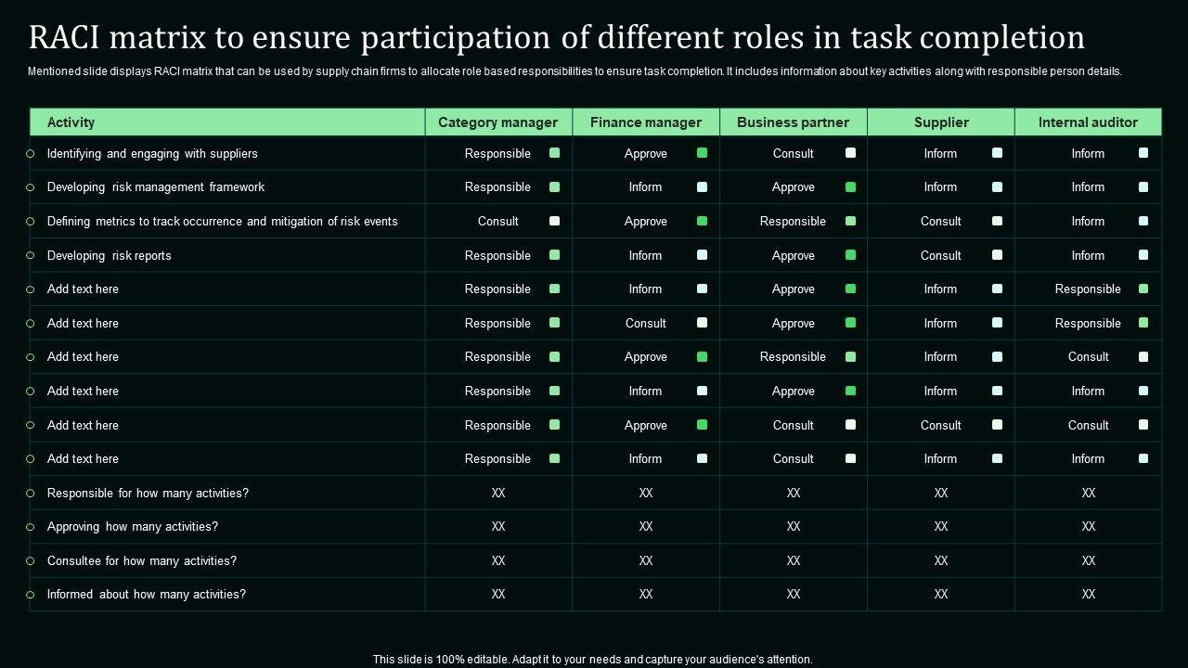Screen dimensions: 1188x668
Task: Select the Internal auditor column header
Action: point(1088,122)
